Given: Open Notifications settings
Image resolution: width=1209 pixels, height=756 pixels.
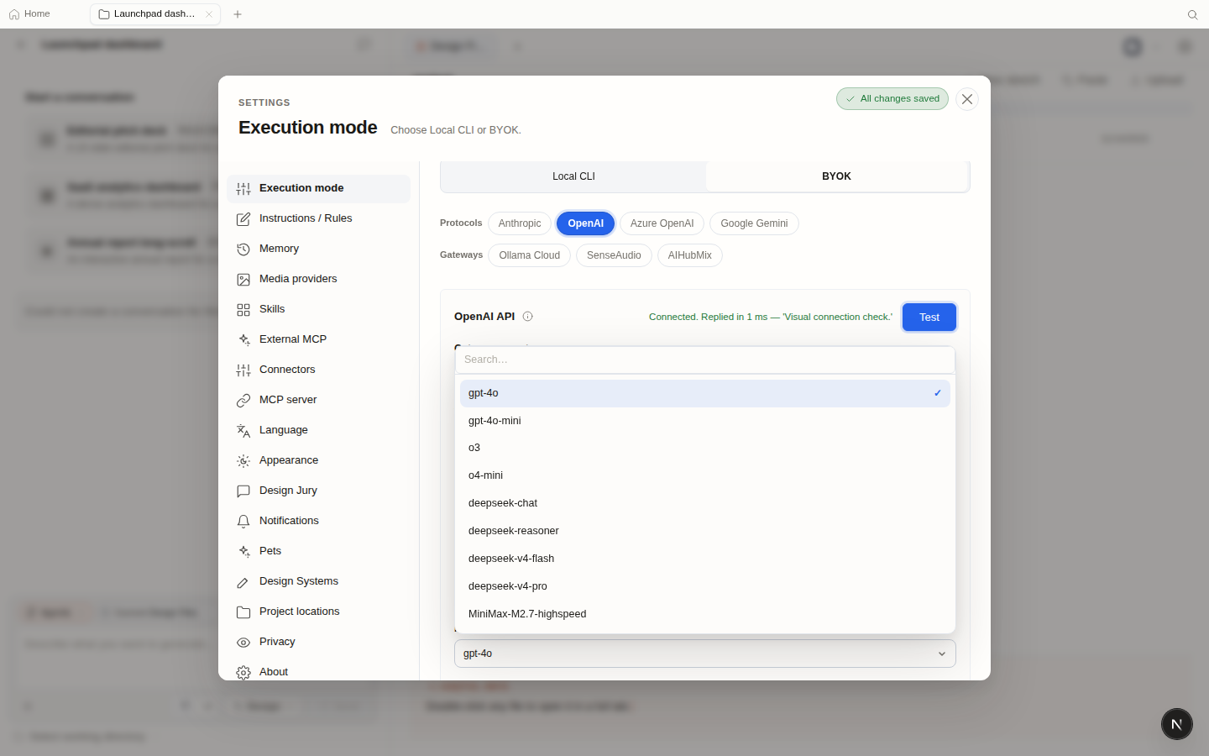Looking at the screenshot, I should click(x=318, y=521).
